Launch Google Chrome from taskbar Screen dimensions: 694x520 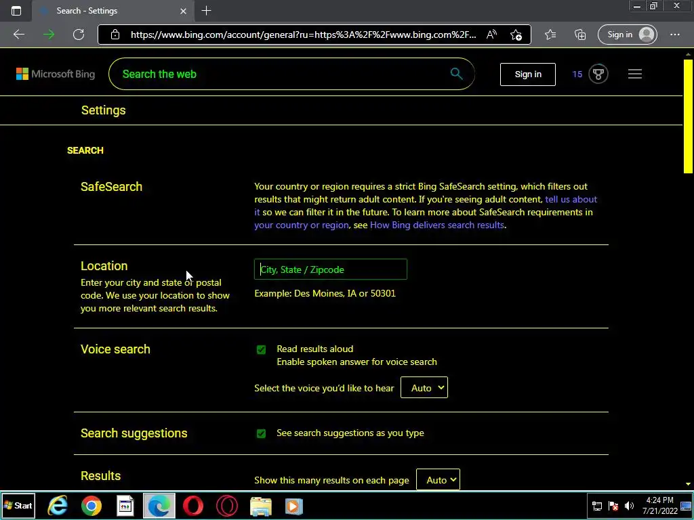(x=91, y=506)
